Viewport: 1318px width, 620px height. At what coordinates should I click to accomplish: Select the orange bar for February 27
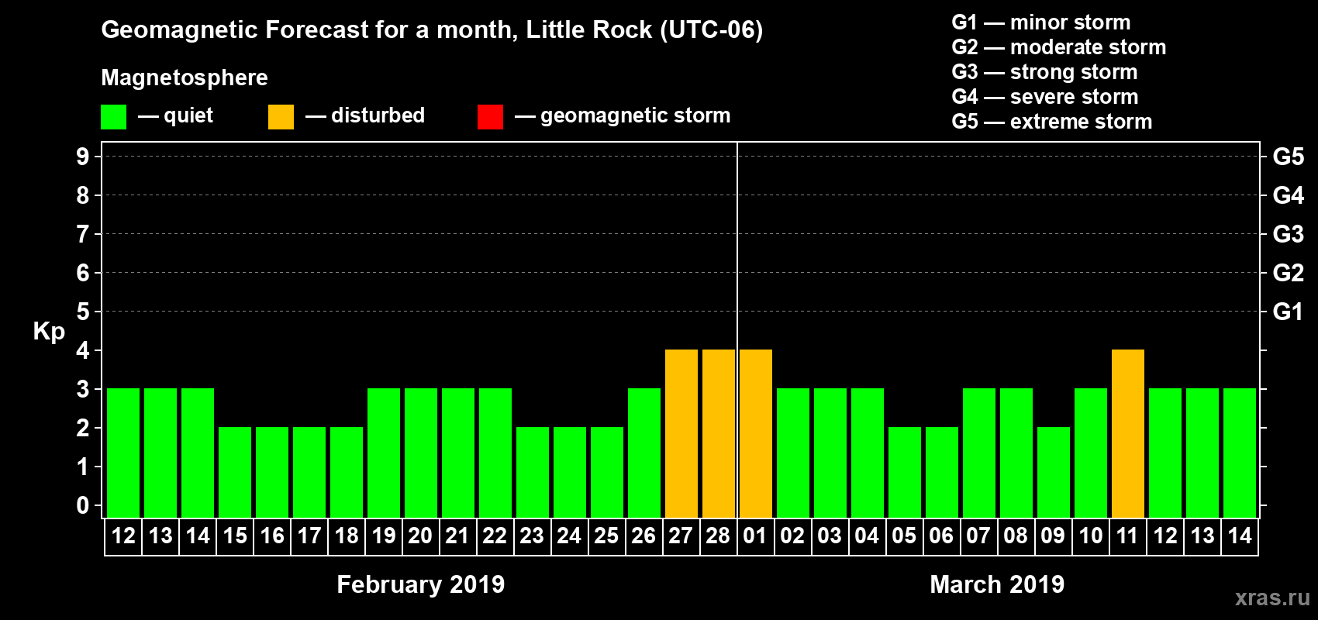[x=681, y=434]
